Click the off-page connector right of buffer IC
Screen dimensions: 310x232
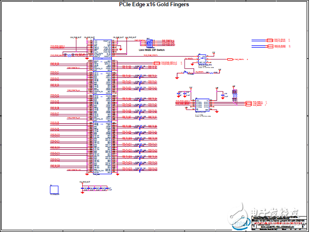[x=230, y=59]
